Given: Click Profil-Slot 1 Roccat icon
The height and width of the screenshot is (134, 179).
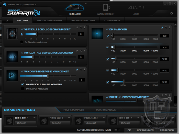Looking at the screenshot, I should (x=9, y=121).
